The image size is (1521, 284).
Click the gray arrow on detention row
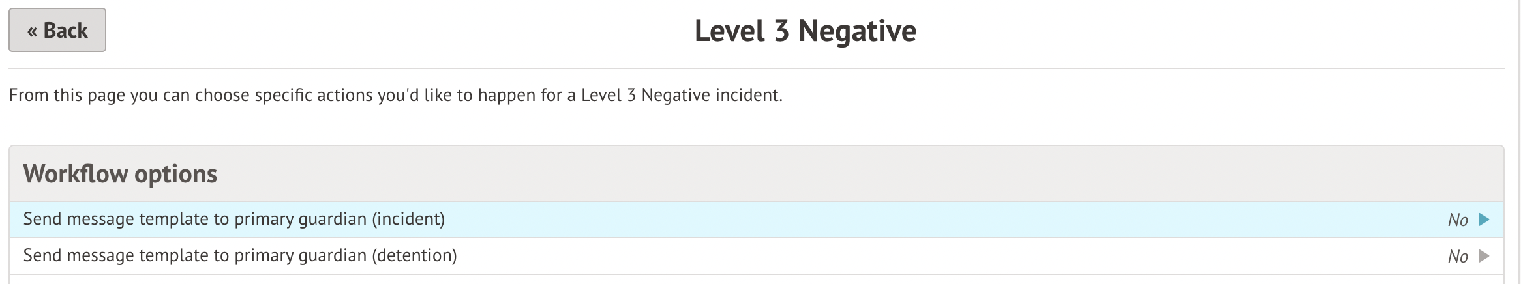coord(1484,256)
